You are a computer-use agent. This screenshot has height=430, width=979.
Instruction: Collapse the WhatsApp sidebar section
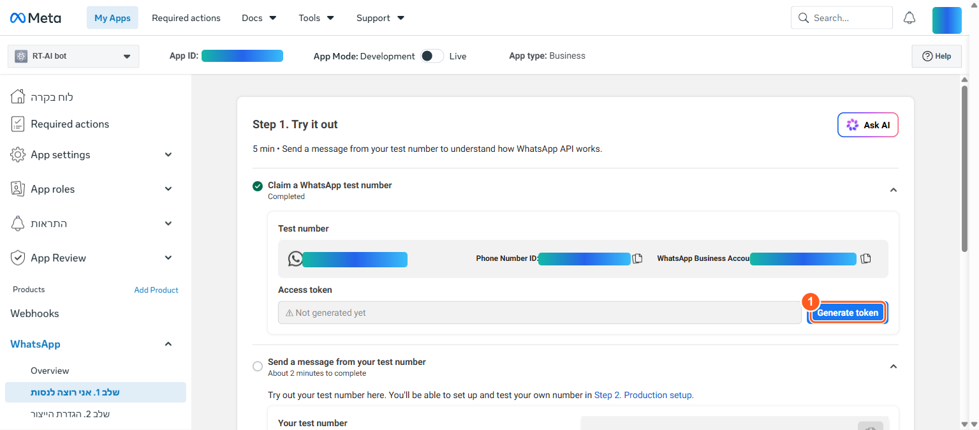(168, 344)
